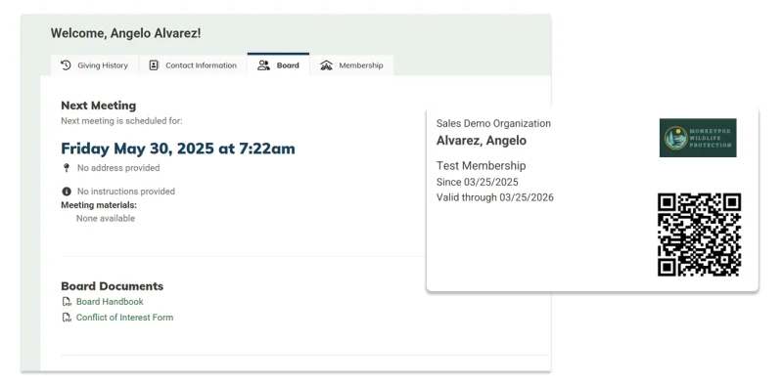Click the Giving History clock icon
The height and width of the screenshot is (385, 783).
pyautogui.click(x=66, y=65)
